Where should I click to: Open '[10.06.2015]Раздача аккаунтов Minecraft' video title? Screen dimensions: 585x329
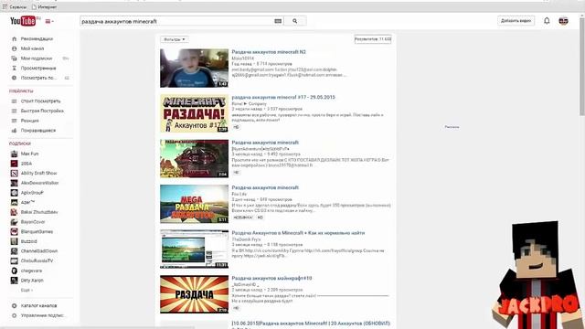(x=311, y=323)
